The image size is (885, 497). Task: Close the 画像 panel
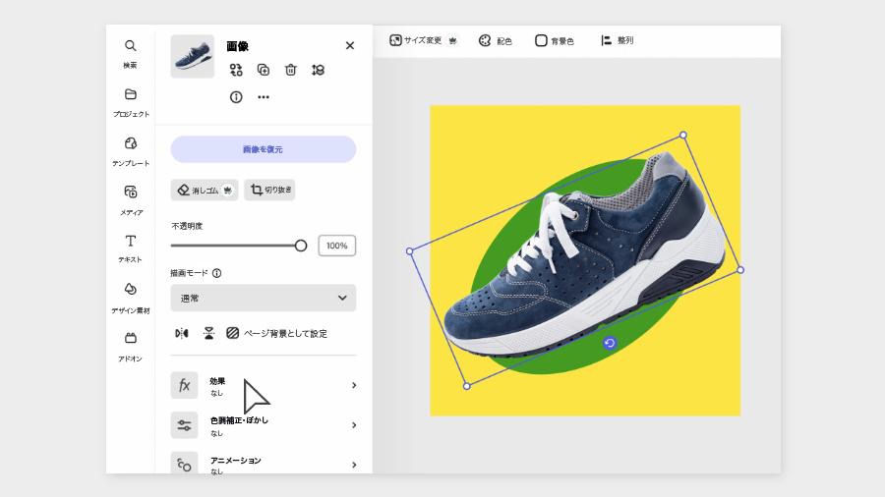tap(350, 45)
